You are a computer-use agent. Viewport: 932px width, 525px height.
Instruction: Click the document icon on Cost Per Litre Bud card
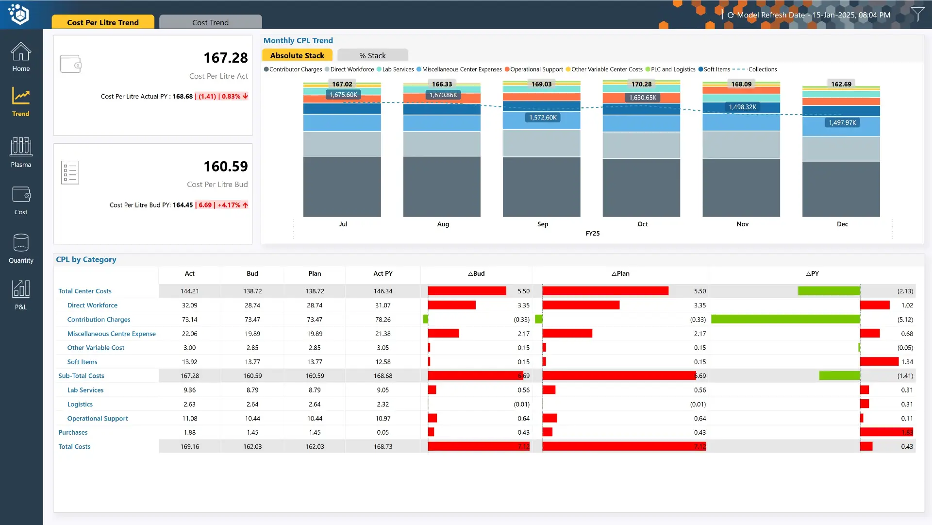70,172
